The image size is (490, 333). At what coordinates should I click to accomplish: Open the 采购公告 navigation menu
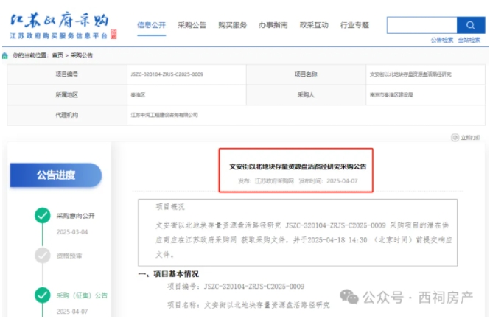[192, 25]
